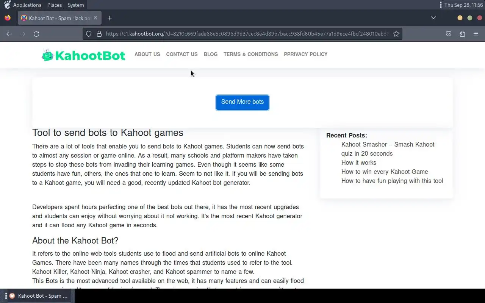Image resolution: width=485 pixels, height=303 pixels.
Task: Click the Firefox reload page icon
Action: 36,34
